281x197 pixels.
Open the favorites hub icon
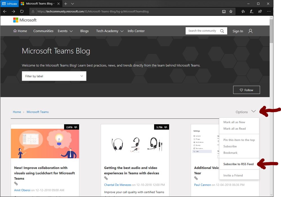tap(243, 12)
